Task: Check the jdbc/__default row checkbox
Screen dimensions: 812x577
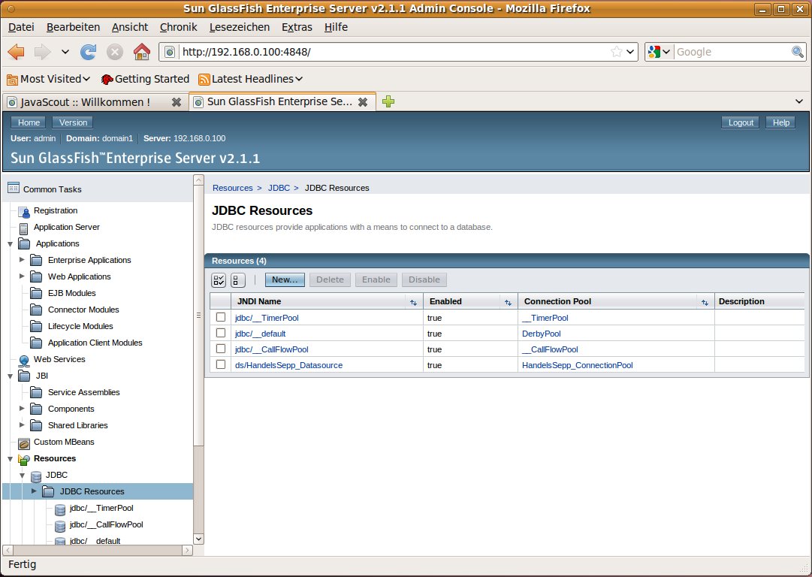Action: click(x=221, y=333)
